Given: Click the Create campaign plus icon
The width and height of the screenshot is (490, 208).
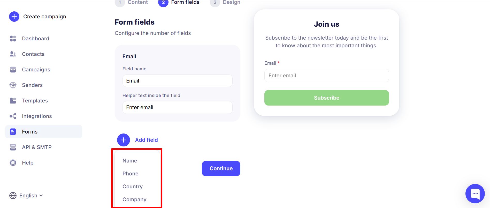Looking at the screenshot, I should point(14,17).
